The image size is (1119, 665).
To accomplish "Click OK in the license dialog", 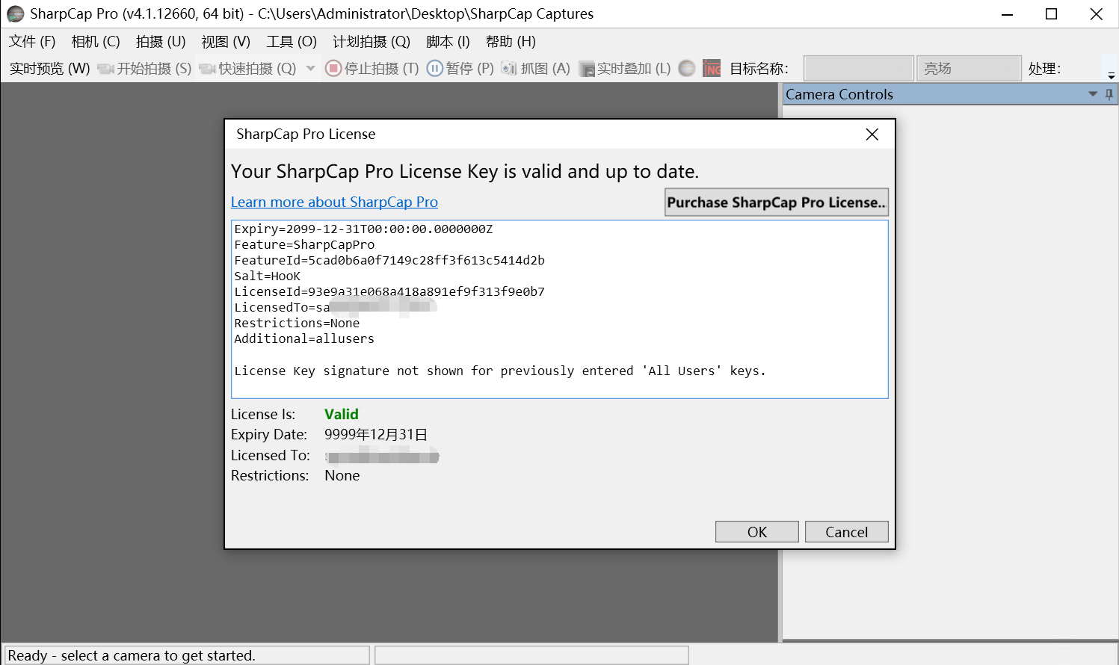I will tap(757, 532).
